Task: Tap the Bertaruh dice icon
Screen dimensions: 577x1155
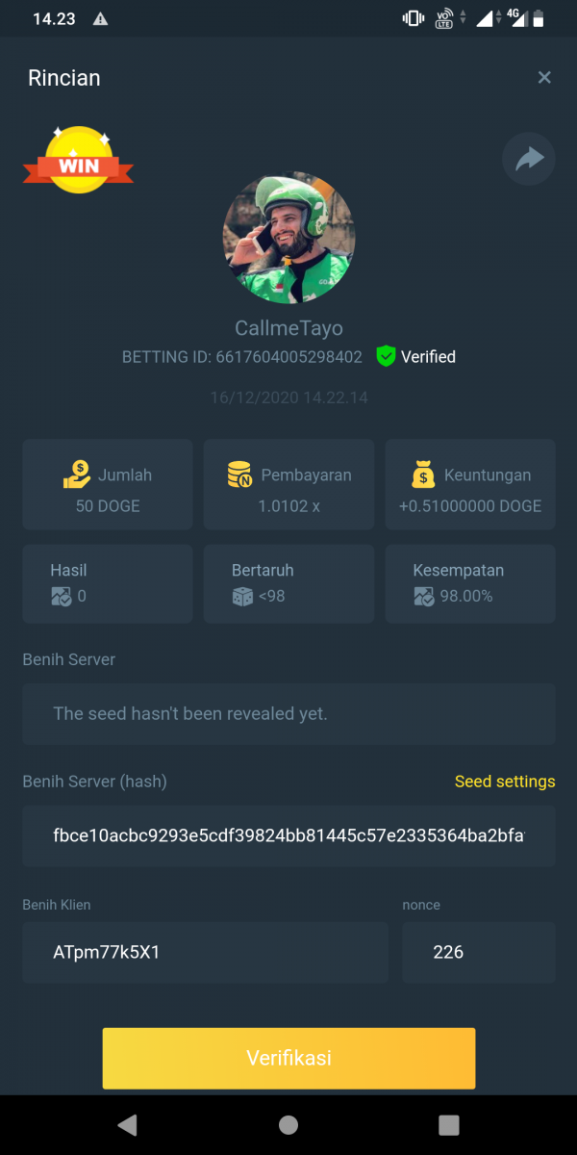Action: click(x=242, y=597)
